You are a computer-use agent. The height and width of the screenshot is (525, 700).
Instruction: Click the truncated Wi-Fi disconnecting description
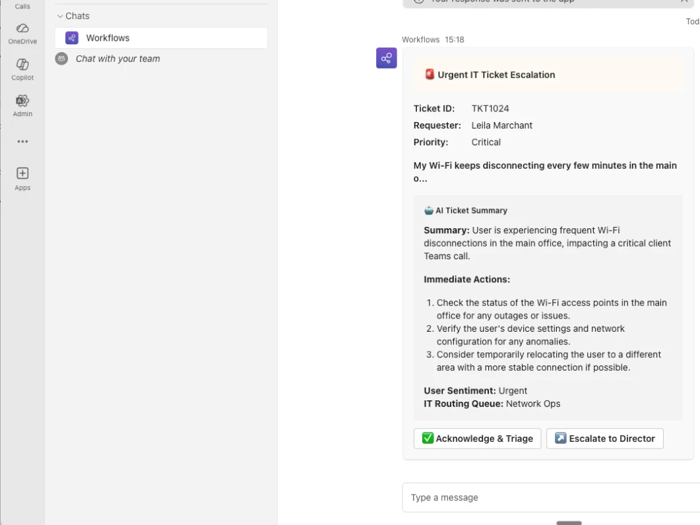[545, 171]
